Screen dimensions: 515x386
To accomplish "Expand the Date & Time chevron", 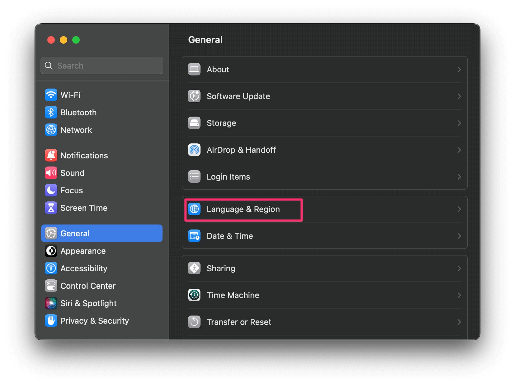I will tap(459, 236).
